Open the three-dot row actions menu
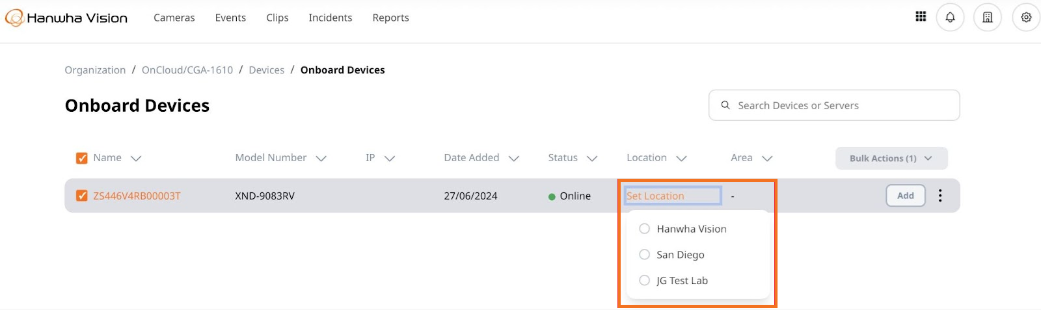 [940, 196]
